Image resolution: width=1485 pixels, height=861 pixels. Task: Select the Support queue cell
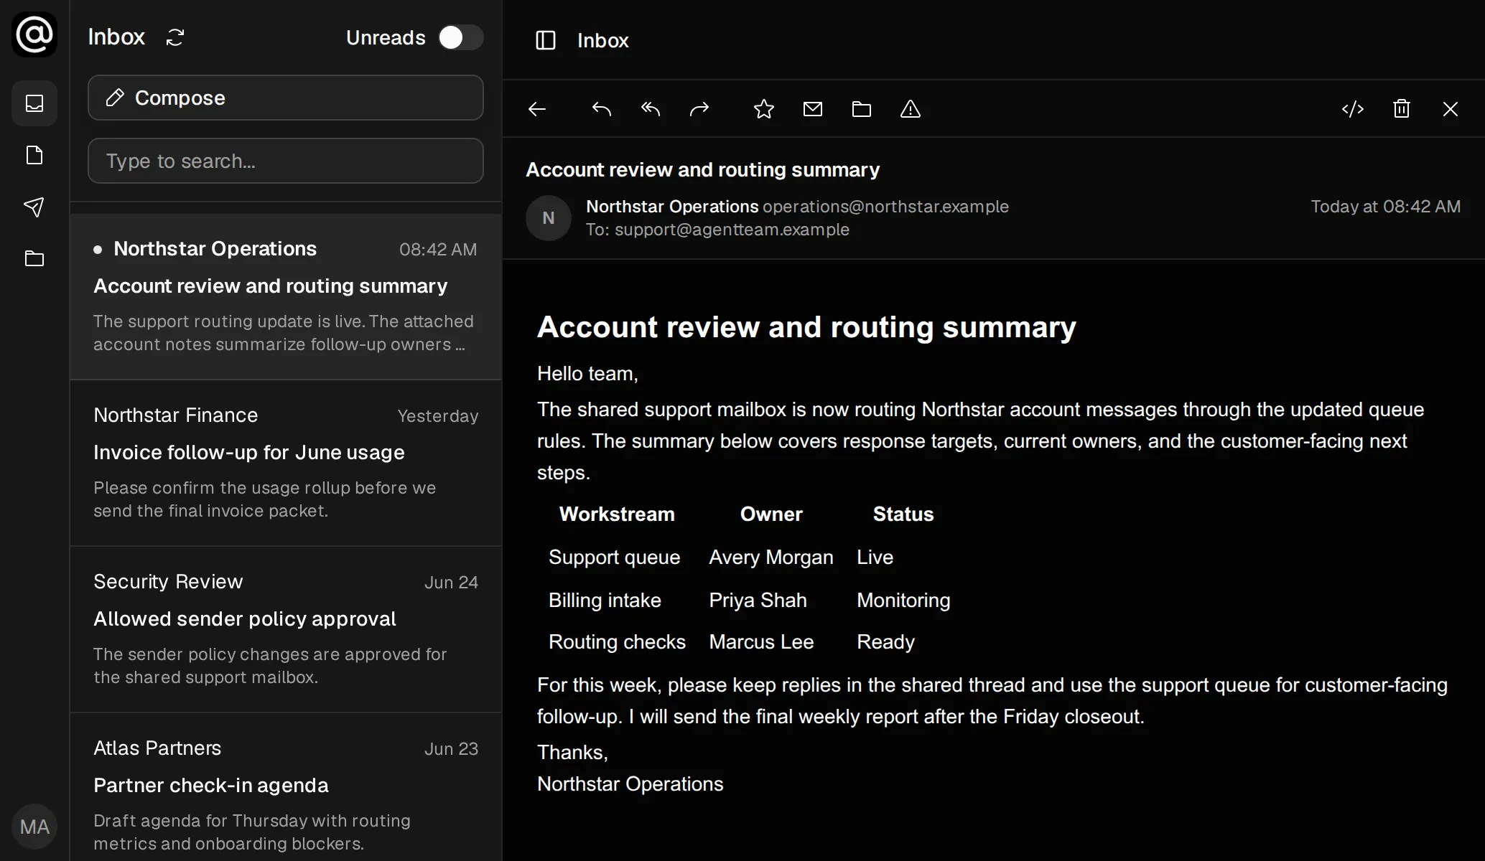point(614,557)
